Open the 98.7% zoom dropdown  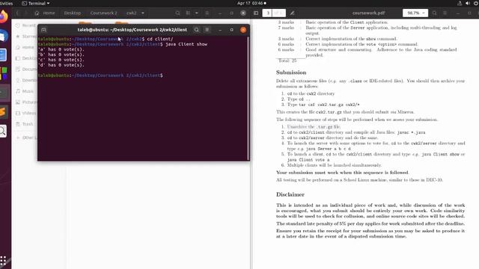pos(415,13)
